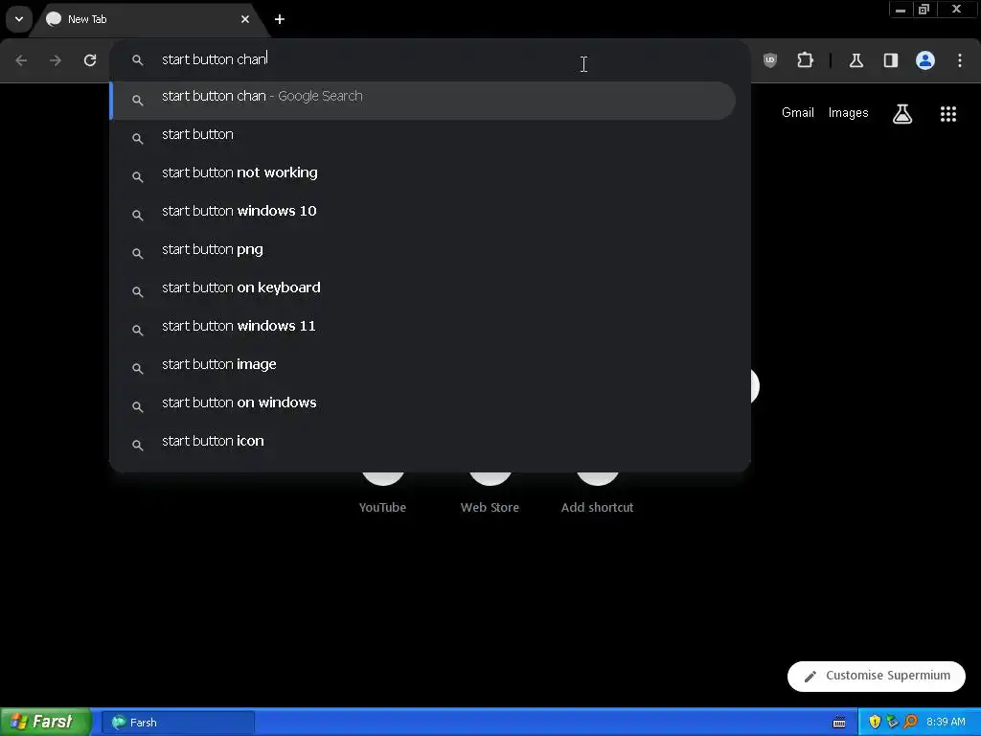This screenshot has width=981, height=736.
Task: Open the Gmail link
Action: tap(798, 113)
